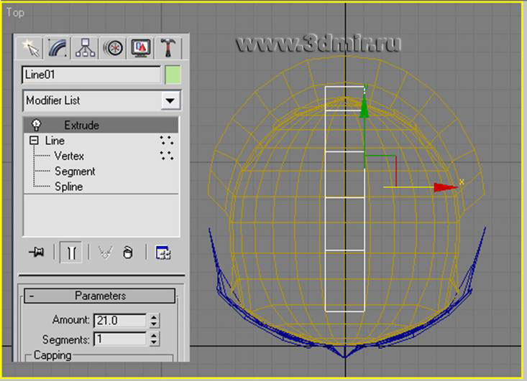
Task: Increase Amount with spinner up arrow
Action: (154, 317)
